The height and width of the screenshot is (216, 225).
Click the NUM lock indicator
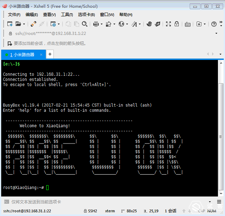coord(212,211)
